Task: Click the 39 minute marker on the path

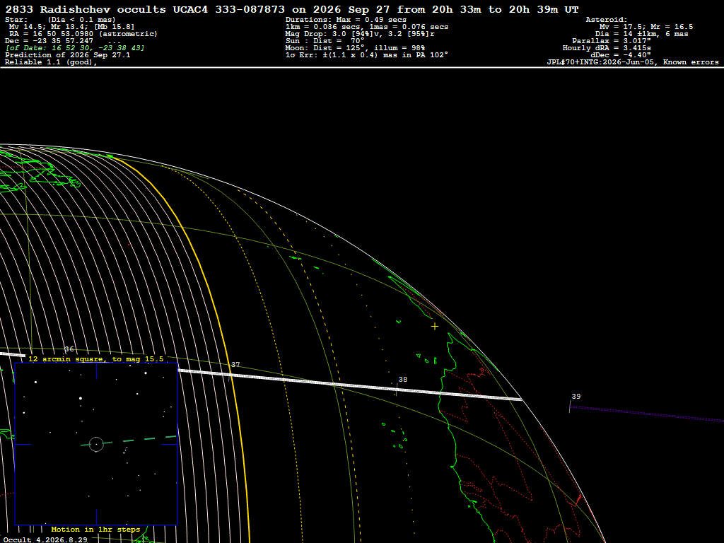Action: pyautogui.click(x=576, y=397)
